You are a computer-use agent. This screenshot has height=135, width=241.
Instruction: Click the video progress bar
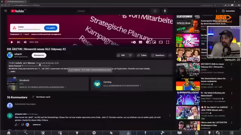[x=90, y=38]
